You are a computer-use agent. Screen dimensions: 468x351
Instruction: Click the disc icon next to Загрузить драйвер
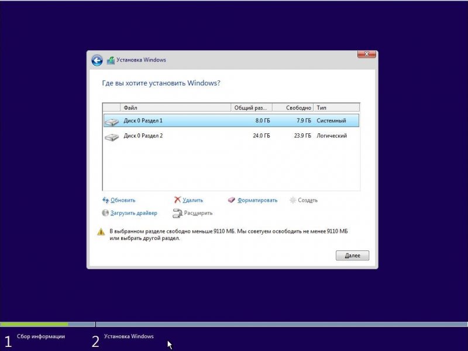point(105,213)
